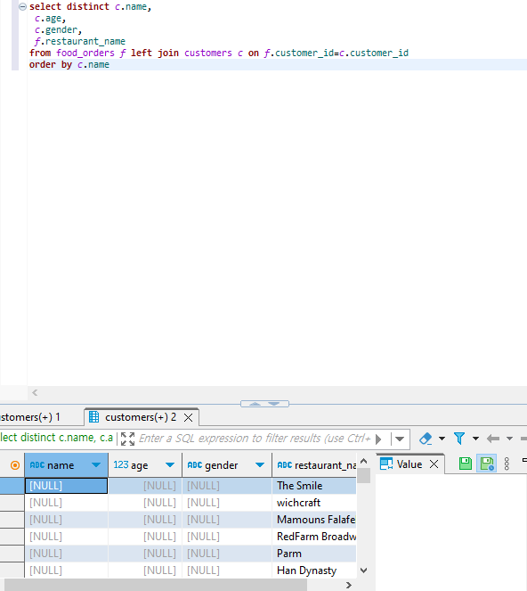Collapse the SQL query fold marker

click(x=22, y=6)
